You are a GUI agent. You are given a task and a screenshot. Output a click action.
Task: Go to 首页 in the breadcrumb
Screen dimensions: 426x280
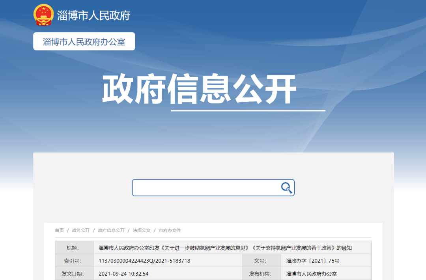[59, 230]
